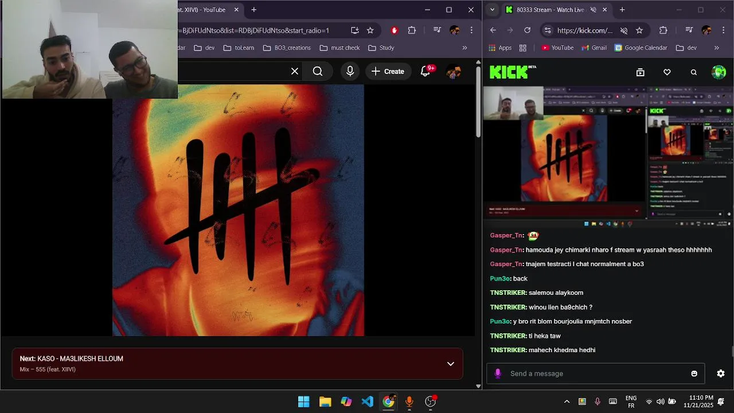Image resolution: width=734 pixels, height=413 pixels.
Task: Open Google Calendar bookmark
Action: (641, 48)
